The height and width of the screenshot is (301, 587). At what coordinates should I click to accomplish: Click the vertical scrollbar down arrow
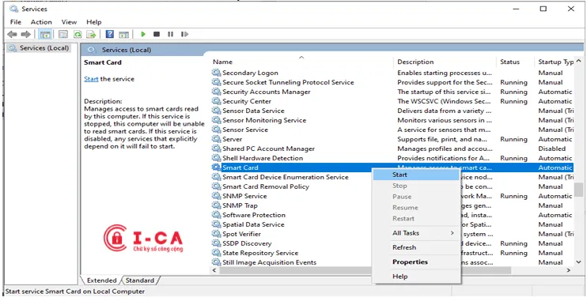tap(579, 262)
